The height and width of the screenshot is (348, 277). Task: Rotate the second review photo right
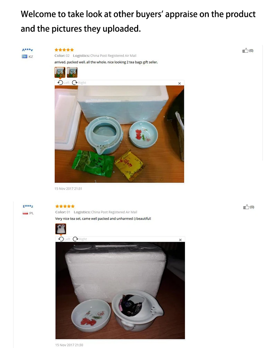(80, 239)
